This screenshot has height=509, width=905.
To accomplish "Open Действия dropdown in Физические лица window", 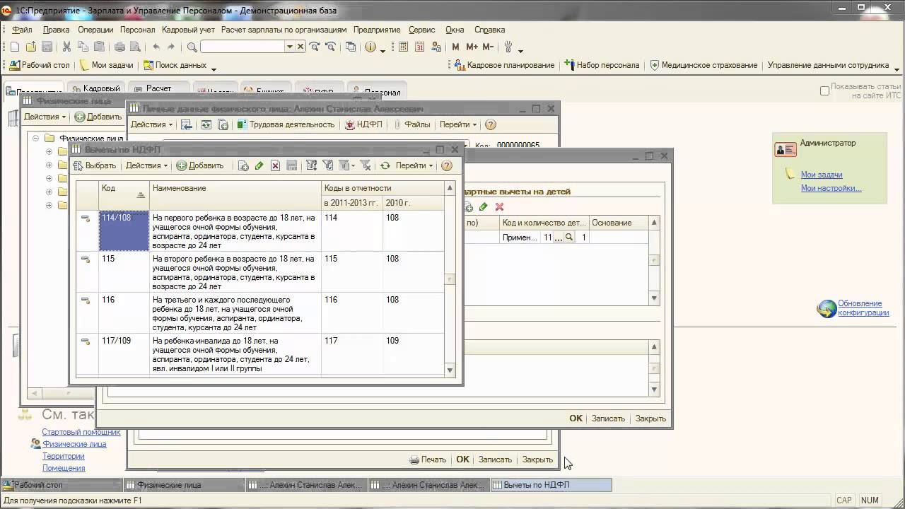I will [45, 117].
